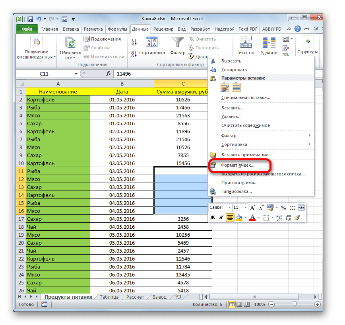Click increase decimal icon in mini toolbar

coord(279,217)
